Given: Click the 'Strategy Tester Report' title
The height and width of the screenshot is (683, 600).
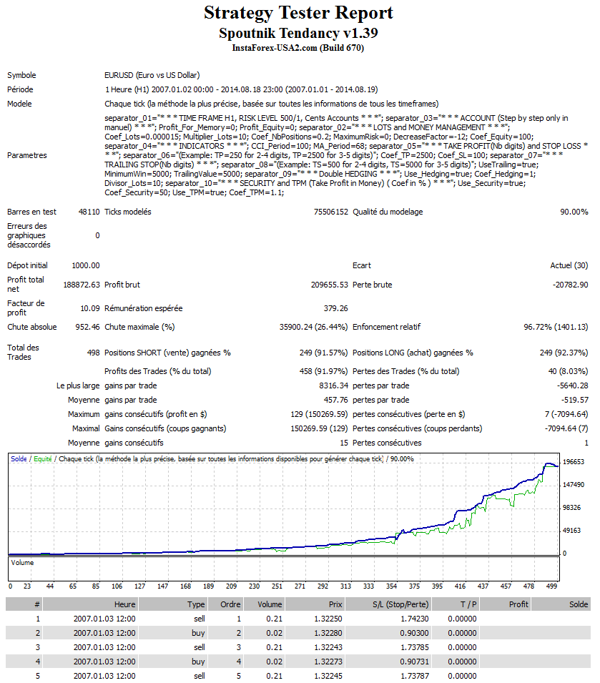Looking at the screenshot, I should point(298,13).
